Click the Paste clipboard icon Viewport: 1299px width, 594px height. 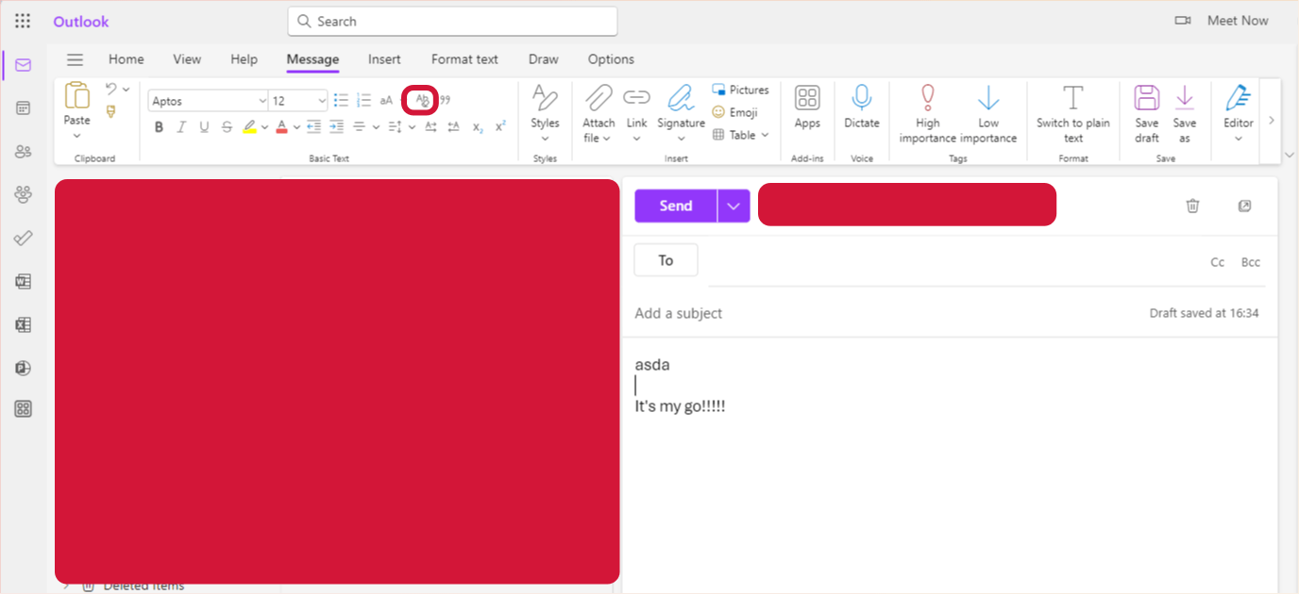[x=76, y=96]
